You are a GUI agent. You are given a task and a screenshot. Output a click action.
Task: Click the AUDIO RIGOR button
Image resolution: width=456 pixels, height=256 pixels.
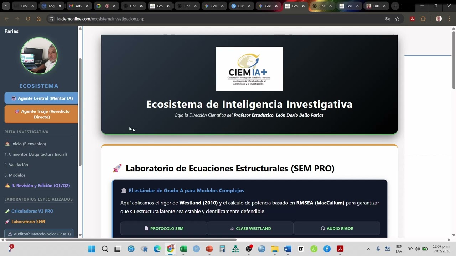(x=337, y=228)
